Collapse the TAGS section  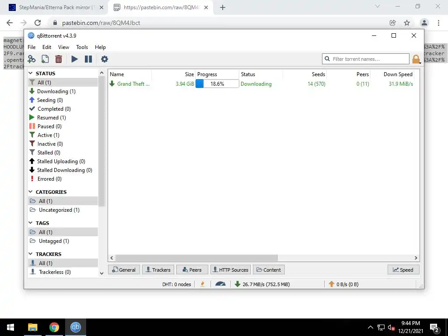pyautogui.click(x=31, y=223)
